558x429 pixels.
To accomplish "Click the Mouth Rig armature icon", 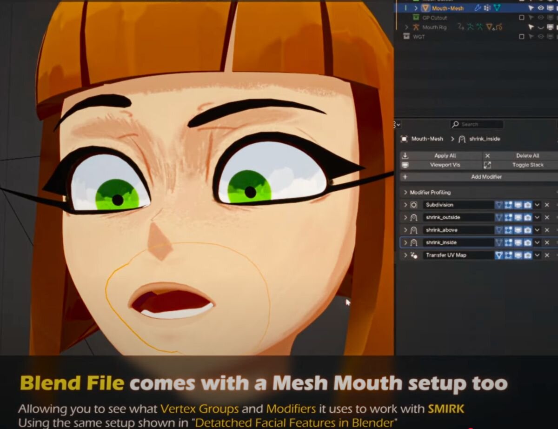I will pos(416,27).
